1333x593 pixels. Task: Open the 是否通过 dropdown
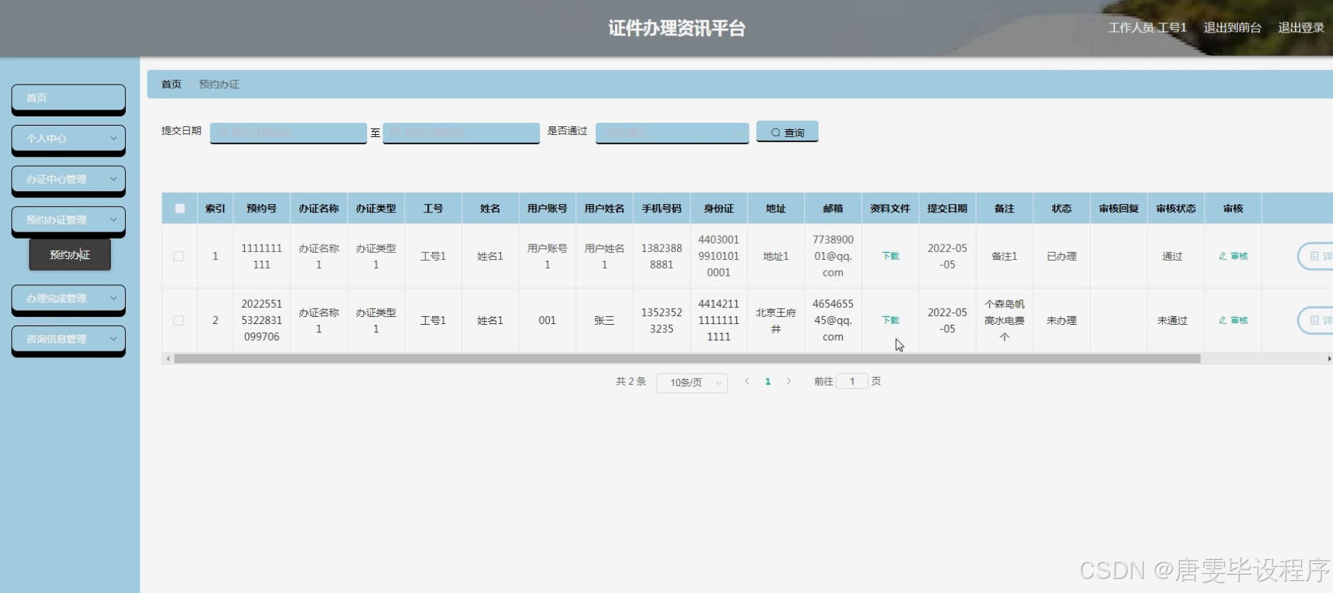coord(672,133)
